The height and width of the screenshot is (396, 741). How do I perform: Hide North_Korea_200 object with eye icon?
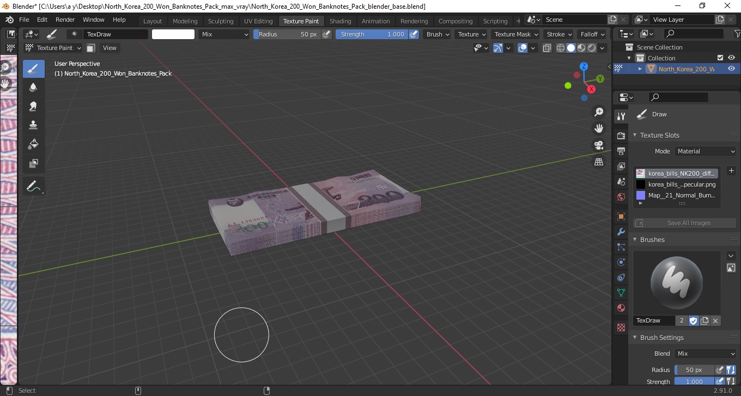pos(731,69)
